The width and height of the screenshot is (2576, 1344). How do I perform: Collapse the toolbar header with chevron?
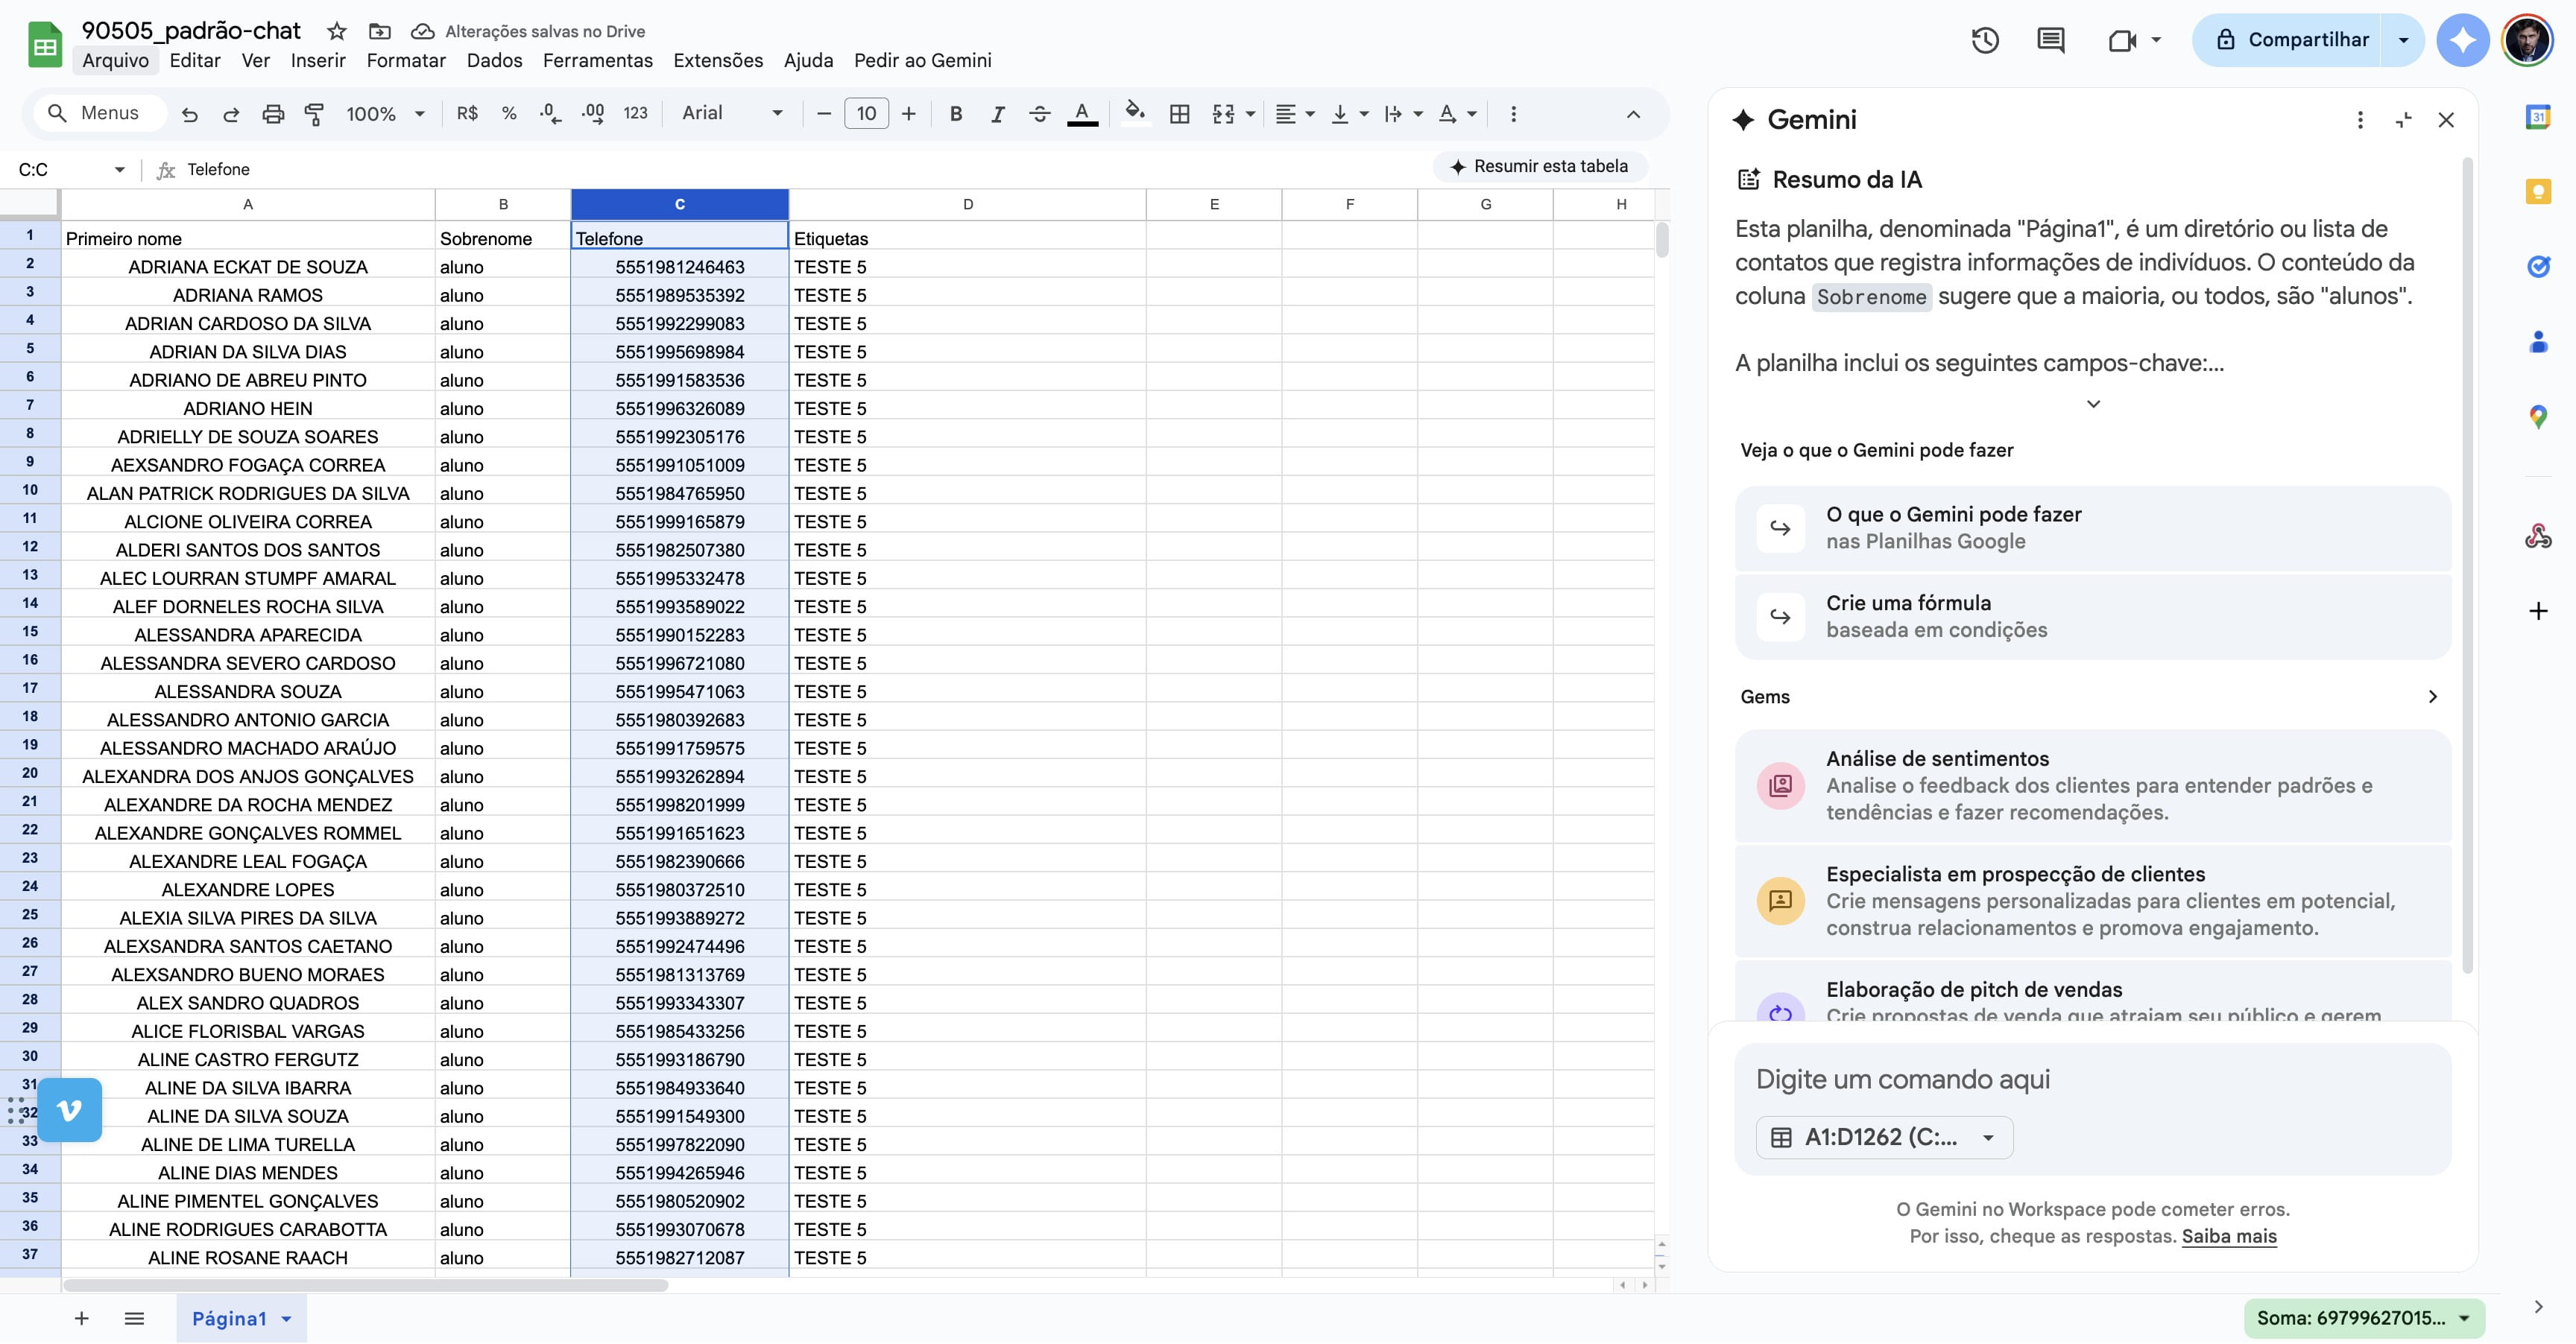(1633, 114)
